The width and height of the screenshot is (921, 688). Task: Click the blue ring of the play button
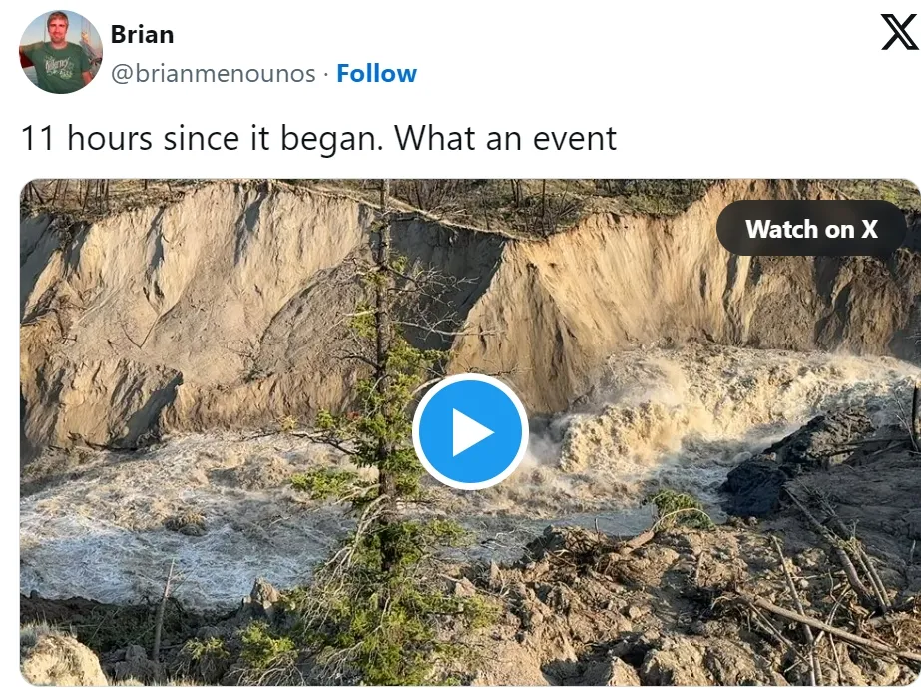click(470, 381)
